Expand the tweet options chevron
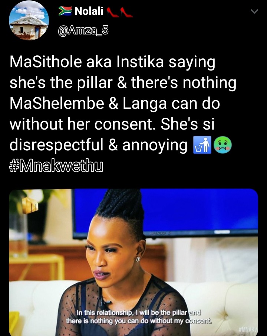Screen dimensions: 267x336 click(x=254, y=12)
